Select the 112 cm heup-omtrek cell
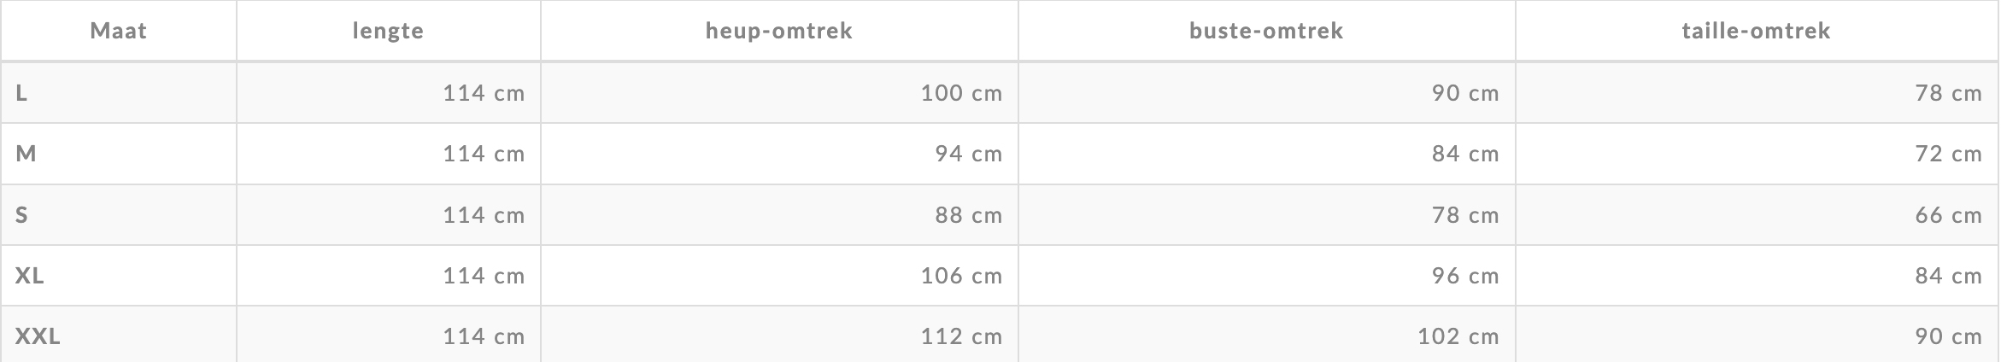Screen dimensions: 2001x362 click(779, 335)
